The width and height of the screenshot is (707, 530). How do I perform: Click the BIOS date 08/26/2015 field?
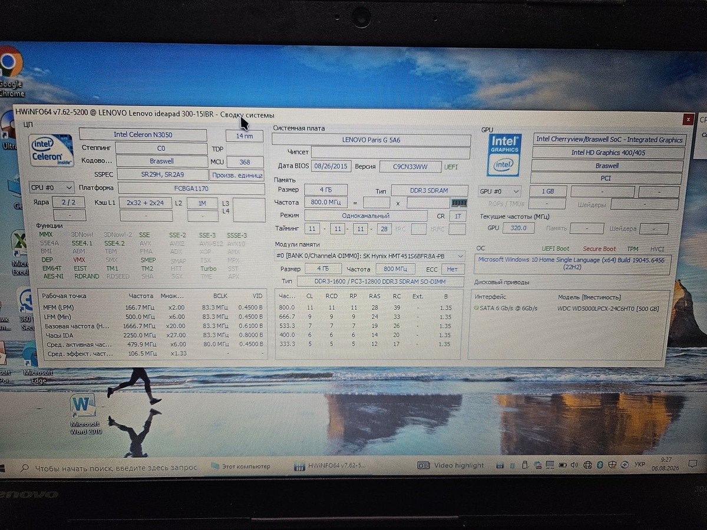331,166
